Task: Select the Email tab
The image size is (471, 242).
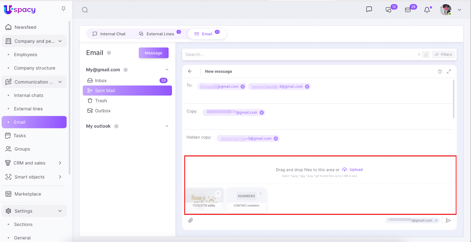Action: [x=207, y=34]
